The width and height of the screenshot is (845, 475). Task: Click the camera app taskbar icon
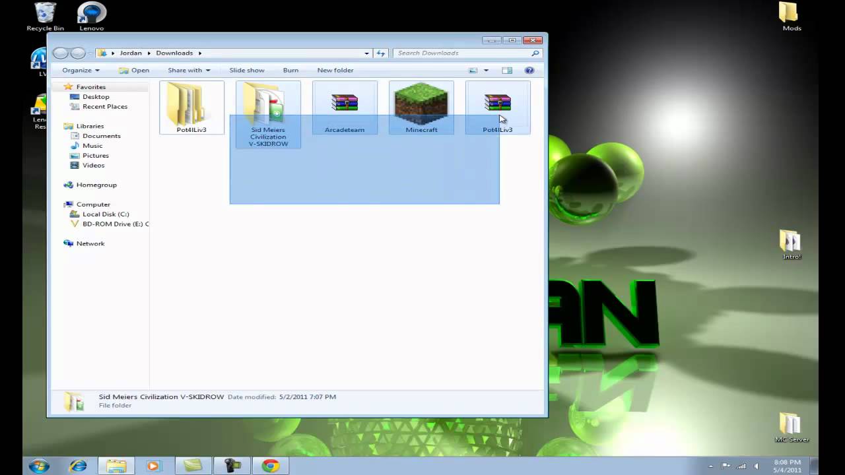[x=232, y=466]
